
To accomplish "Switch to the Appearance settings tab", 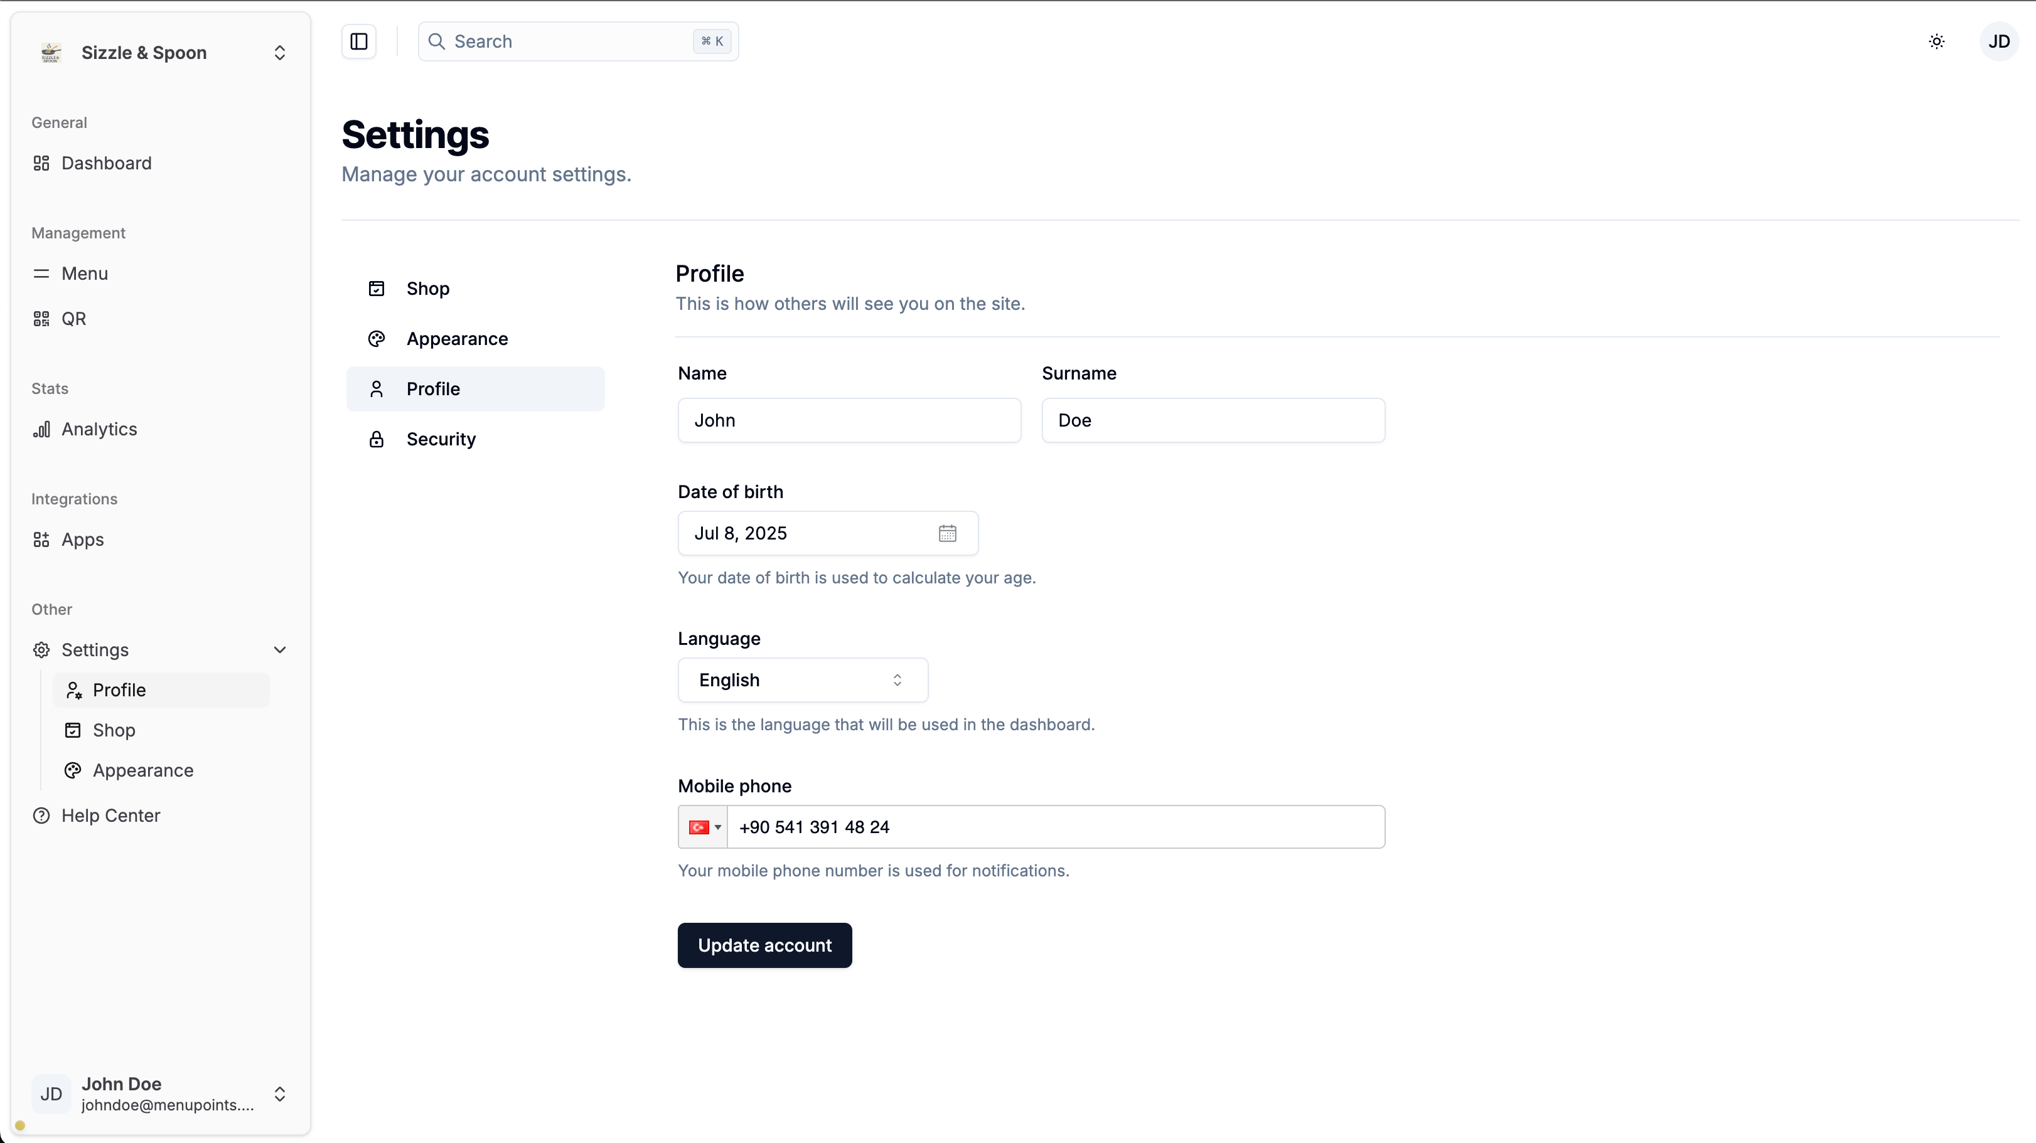I will coord(457,339).
